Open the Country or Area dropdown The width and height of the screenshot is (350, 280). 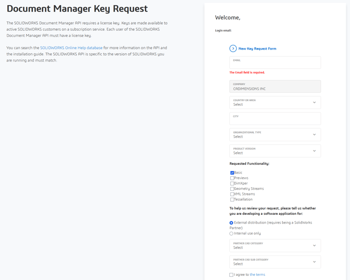point(275,103)
